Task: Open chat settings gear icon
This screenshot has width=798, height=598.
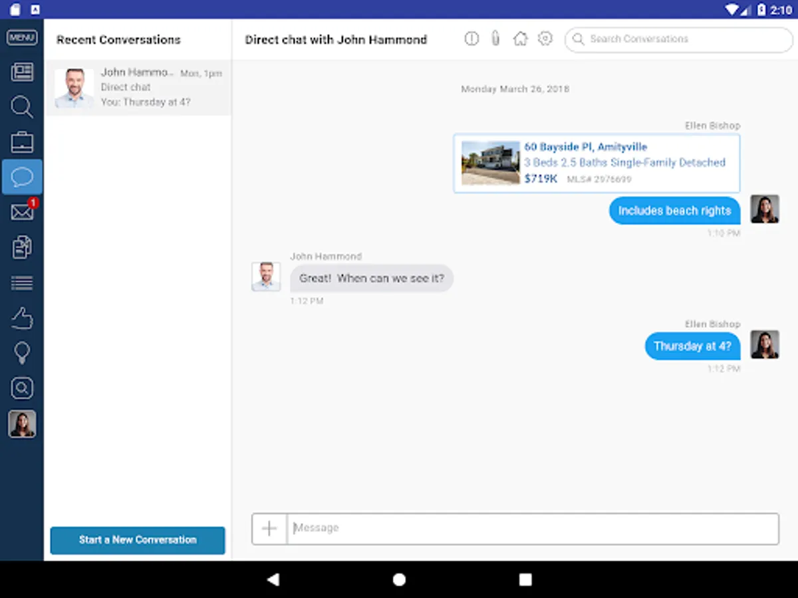Action: click(x=545, y=39)
